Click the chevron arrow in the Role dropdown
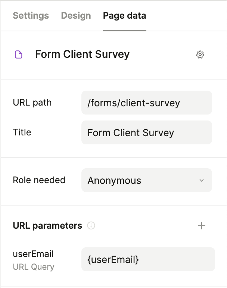 pyautogui.click(x=202, y=181)
